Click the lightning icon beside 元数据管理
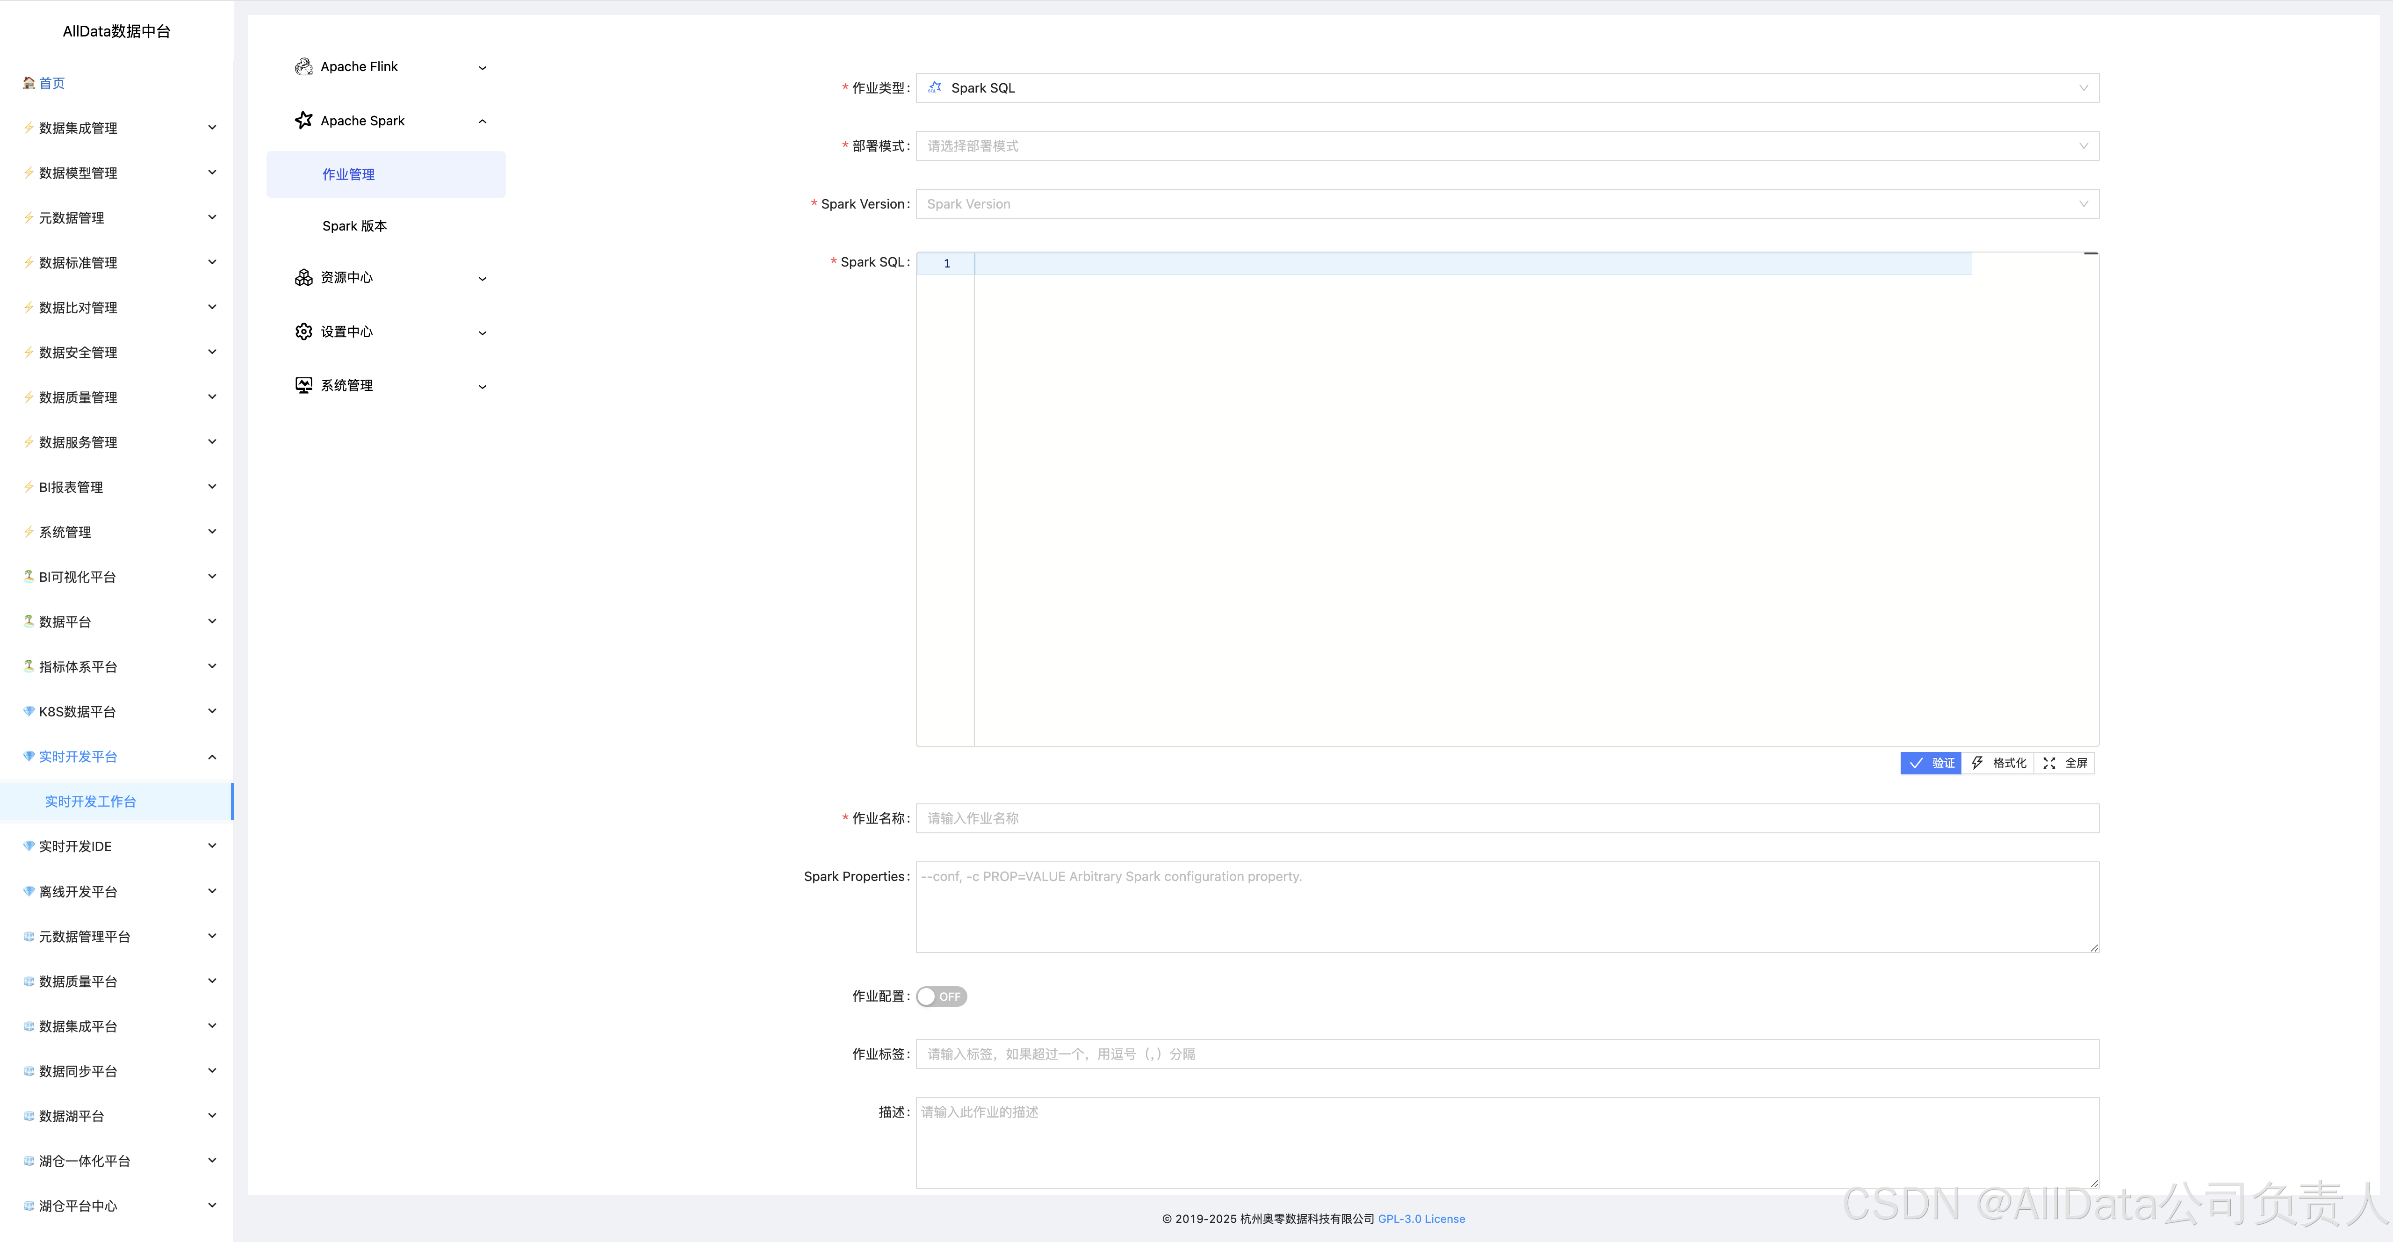Viewport: 2393px width, 1242px height. (29, 217)
